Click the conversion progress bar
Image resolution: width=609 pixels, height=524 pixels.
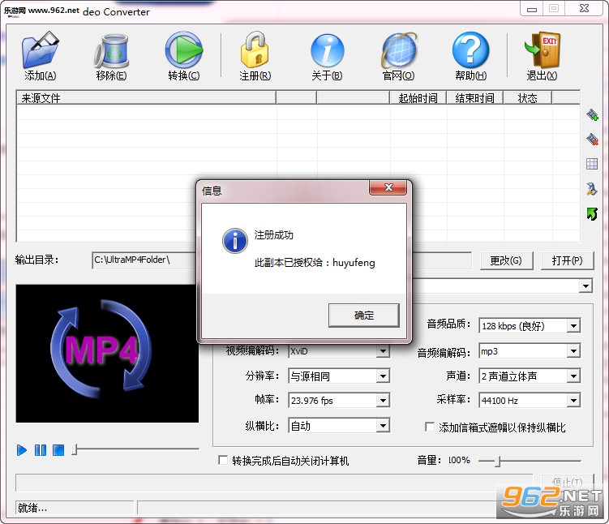point(274,482)
